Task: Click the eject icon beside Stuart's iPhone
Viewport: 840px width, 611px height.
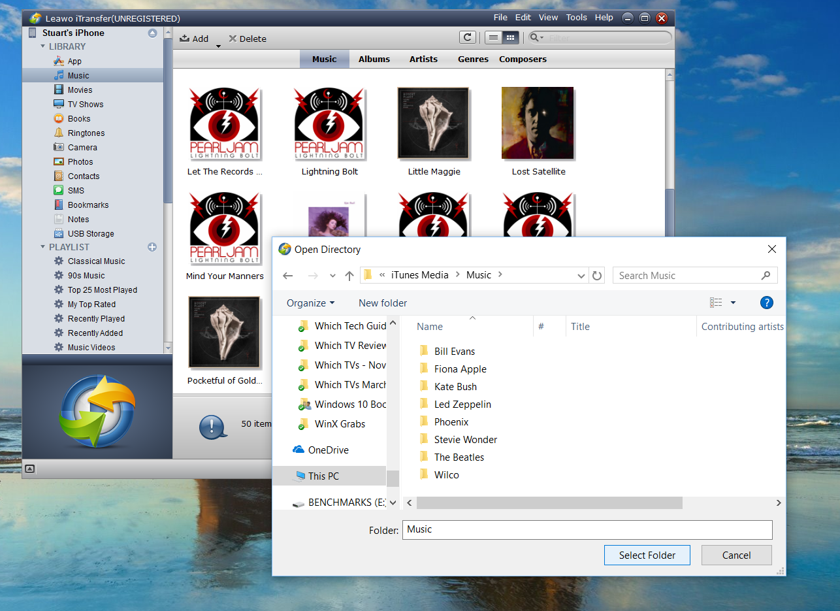Action: pyautogui.click(x=152, y=33)
